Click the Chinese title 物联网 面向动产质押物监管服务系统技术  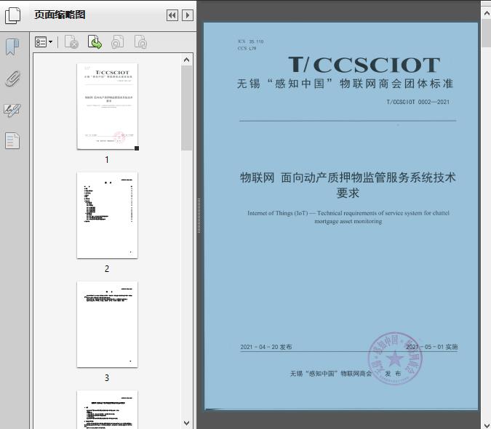(348, 177)
